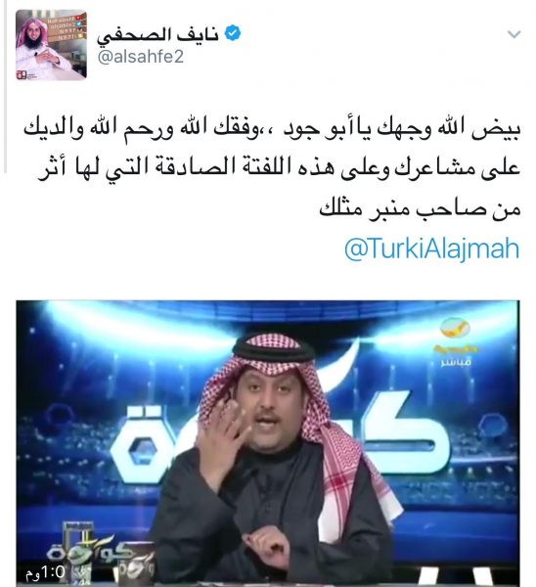Click the large كورة backdrop text in video

click(x=277, y=436)
